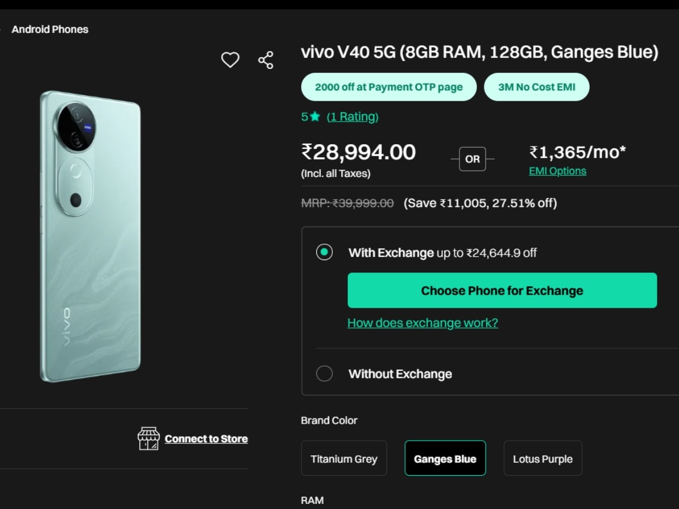Select the With Exchange radio option
679x509 pixels.
pyautogui.click(x=324, y=252)
